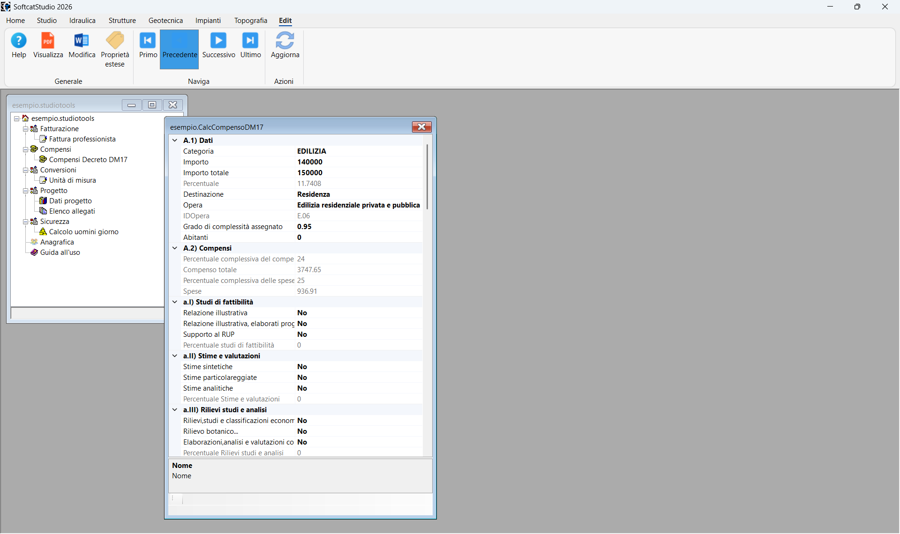This screenshot has height=534, width=900.
Task: Change Opera value Edilizia residenziale
Action: click(x=359, y=205)
